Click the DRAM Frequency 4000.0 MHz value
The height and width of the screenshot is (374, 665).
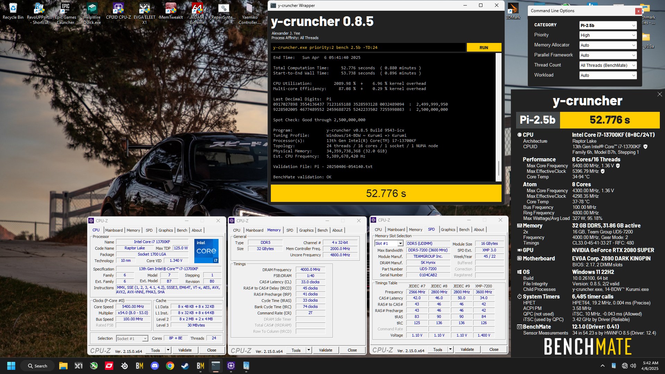pyautogui.click(x=310, y=269)
